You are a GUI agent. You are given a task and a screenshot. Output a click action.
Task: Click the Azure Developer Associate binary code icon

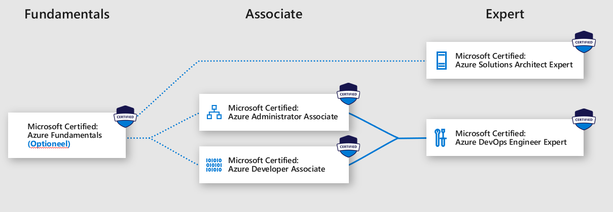214,165
